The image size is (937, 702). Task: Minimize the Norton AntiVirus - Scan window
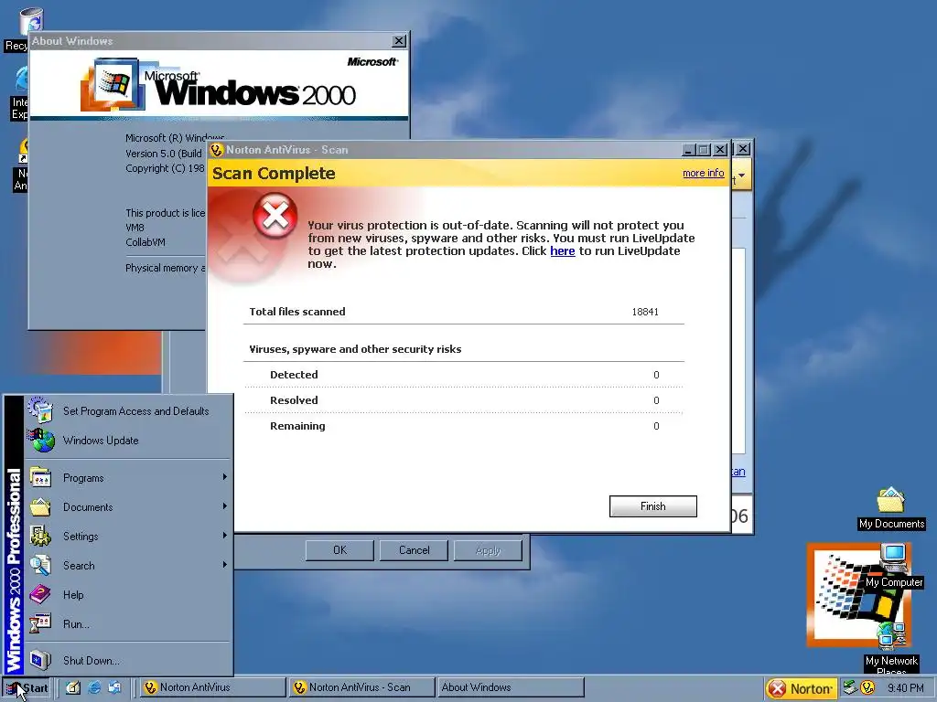click(689, 150)
